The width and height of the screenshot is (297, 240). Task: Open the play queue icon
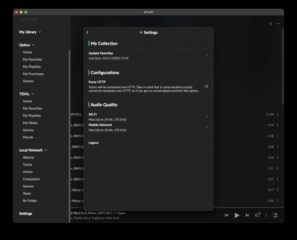tap(257, 215)
